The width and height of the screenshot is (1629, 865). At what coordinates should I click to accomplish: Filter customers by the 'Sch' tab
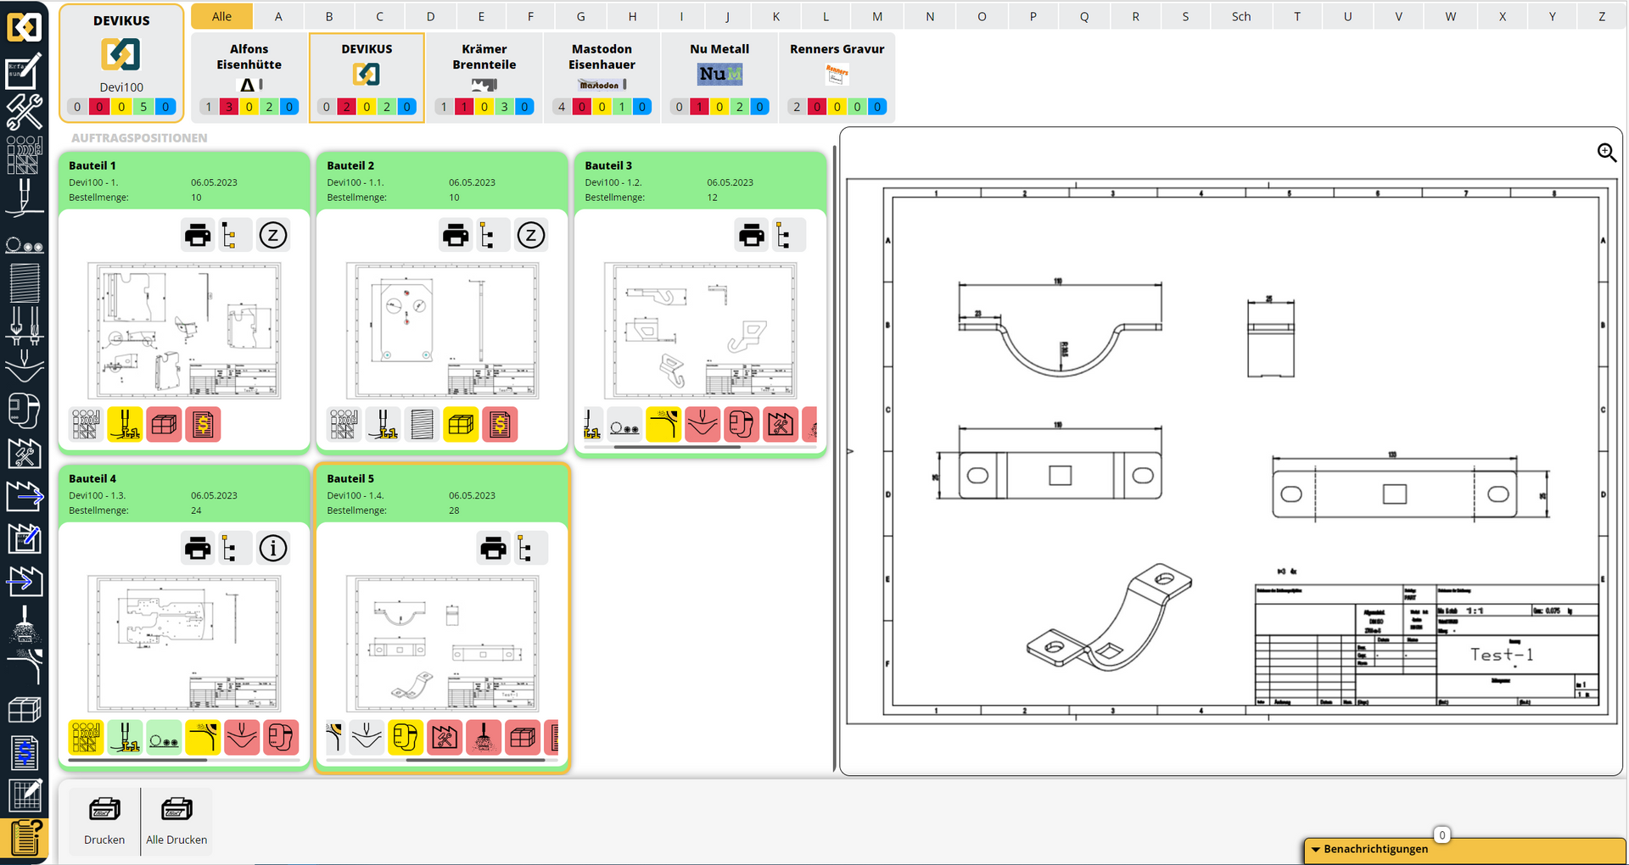(1240, 16)
